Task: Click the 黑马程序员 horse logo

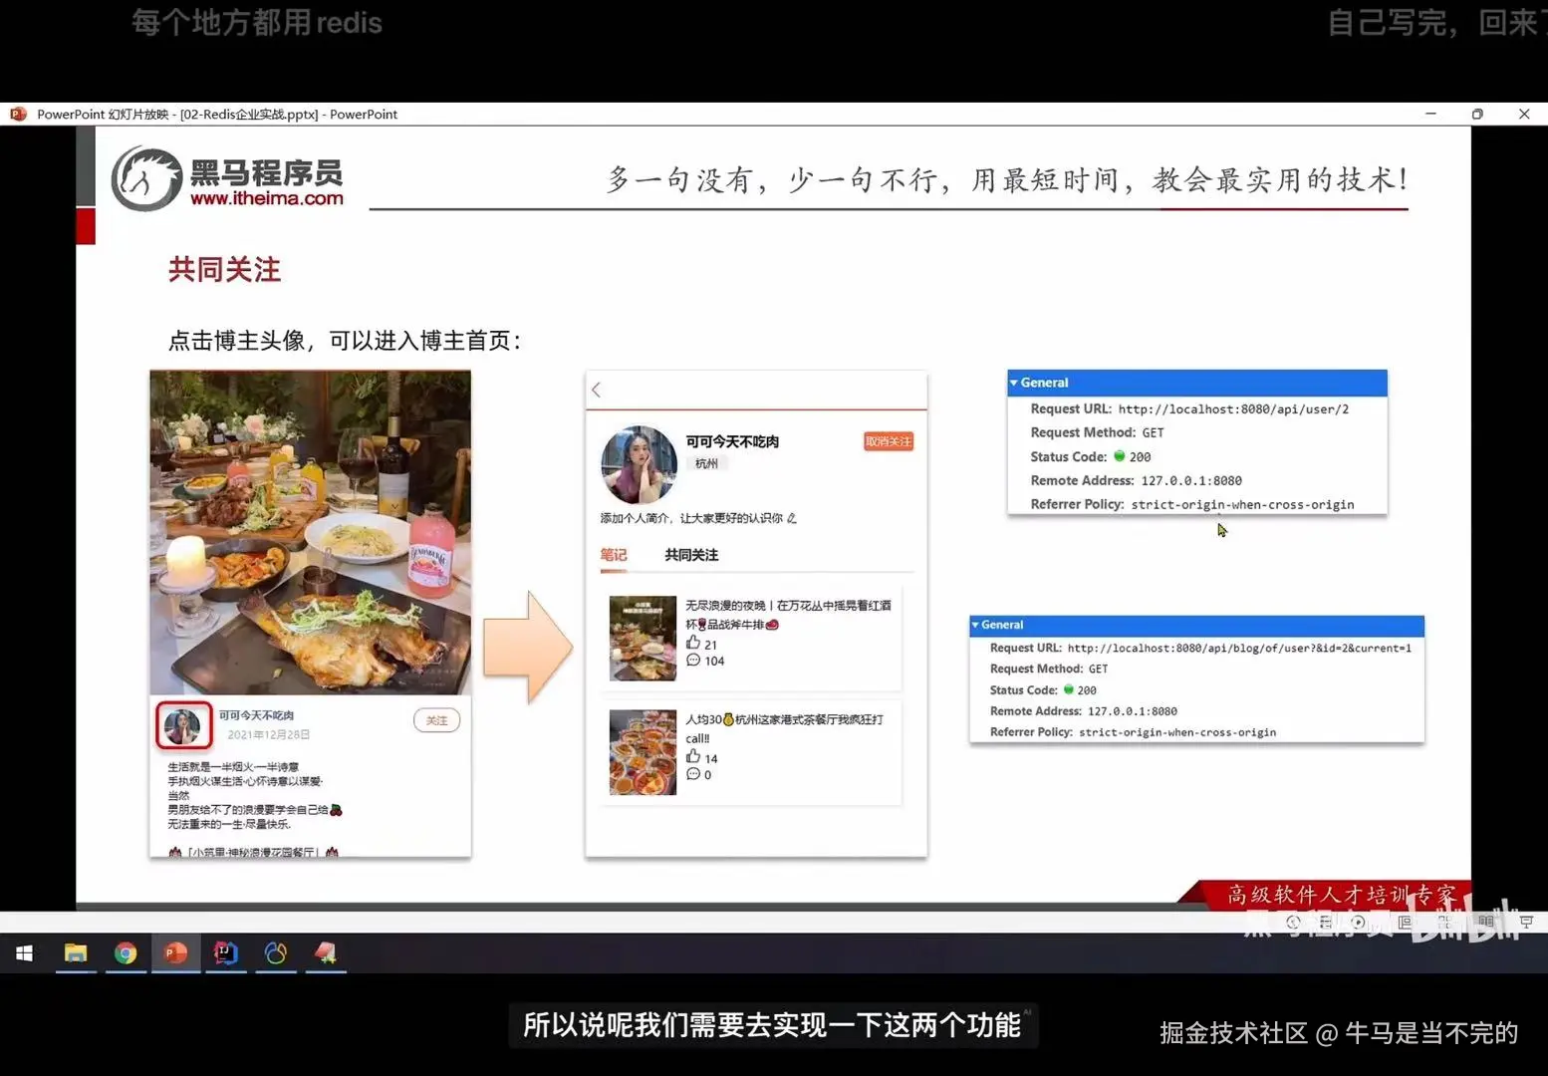Action: 146,179
